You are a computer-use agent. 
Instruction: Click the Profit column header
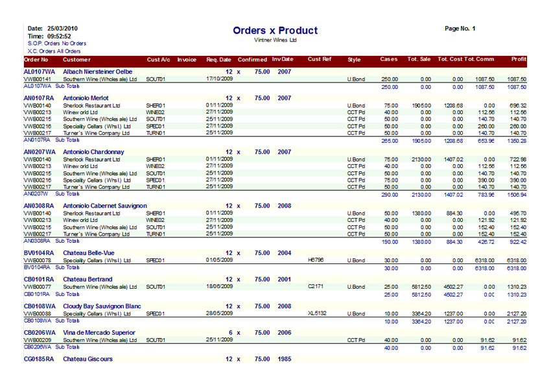[518, 60]
